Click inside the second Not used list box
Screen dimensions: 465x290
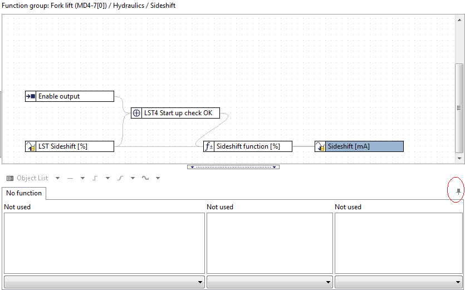[x=270, y=243]
